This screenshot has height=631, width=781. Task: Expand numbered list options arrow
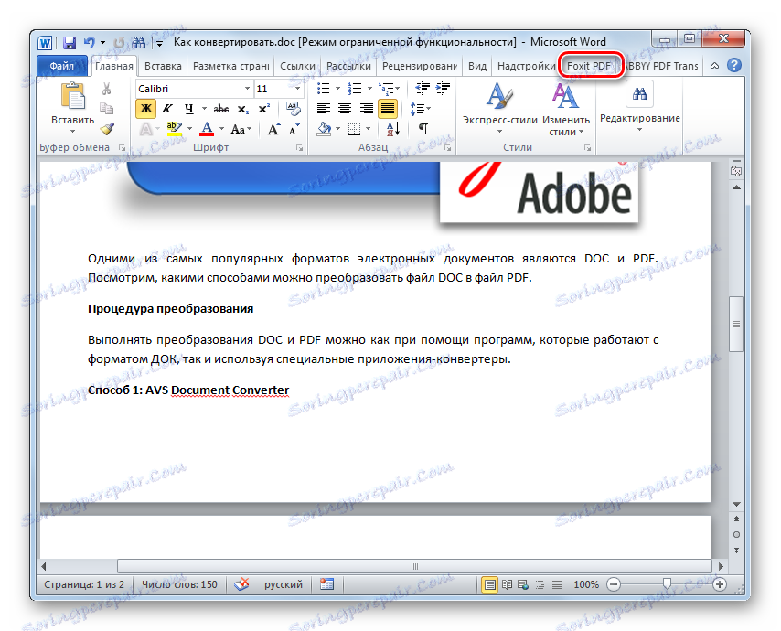369,89
